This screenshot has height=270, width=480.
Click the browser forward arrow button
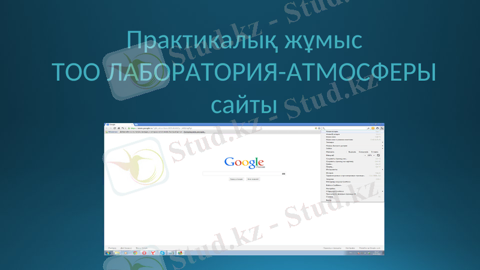(x=110, y=128)
